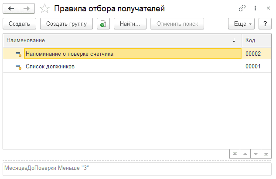Expand the Еще dropdown menu

241,24
